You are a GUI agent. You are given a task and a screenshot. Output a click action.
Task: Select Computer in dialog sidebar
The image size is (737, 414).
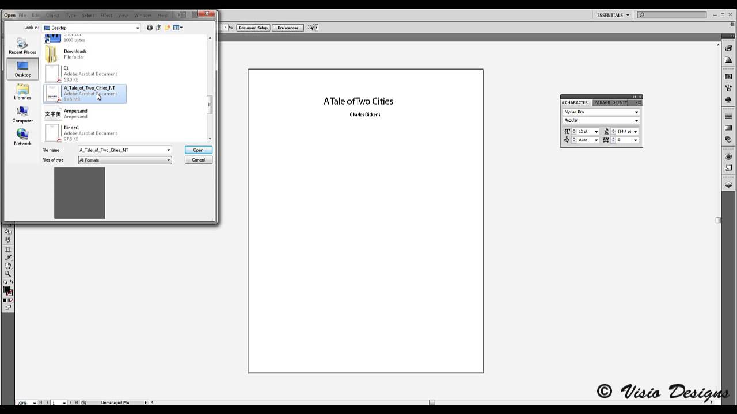coord(22,114)
